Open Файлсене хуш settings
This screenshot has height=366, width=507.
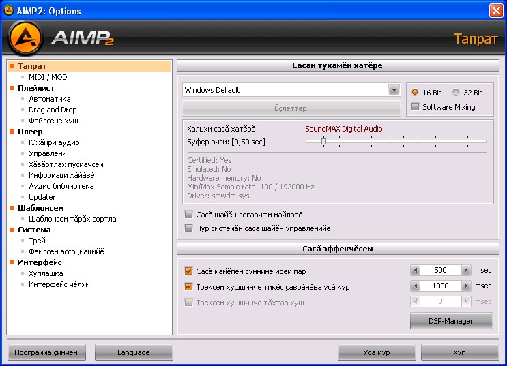pos(53,121)
